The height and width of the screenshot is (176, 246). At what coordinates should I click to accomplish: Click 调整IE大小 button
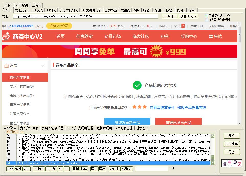188,16
